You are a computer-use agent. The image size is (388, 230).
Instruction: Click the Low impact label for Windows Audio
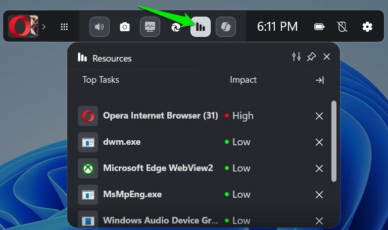tap(241, 220)
